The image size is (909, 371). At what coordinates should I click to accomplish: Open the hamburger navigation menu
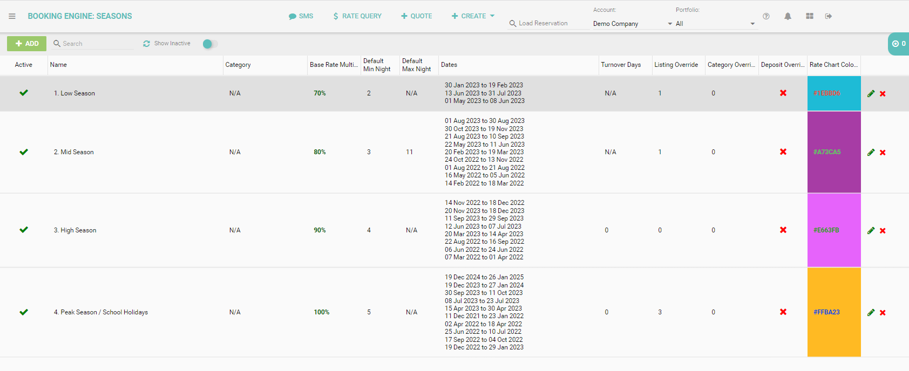click(12, 16)
